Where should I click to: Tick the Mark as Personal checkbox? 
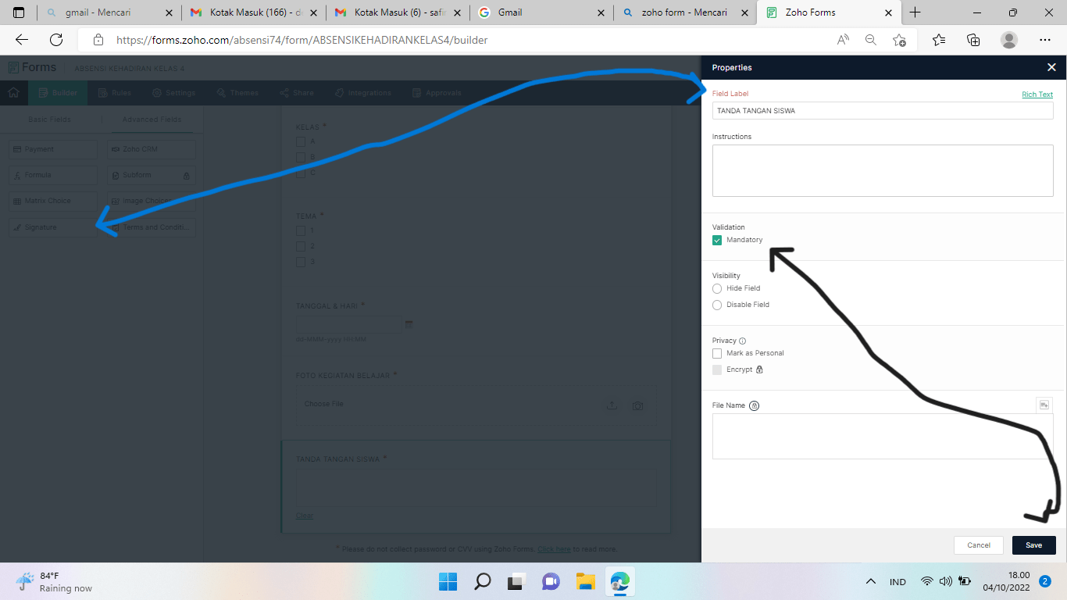[x=717, y=354]
